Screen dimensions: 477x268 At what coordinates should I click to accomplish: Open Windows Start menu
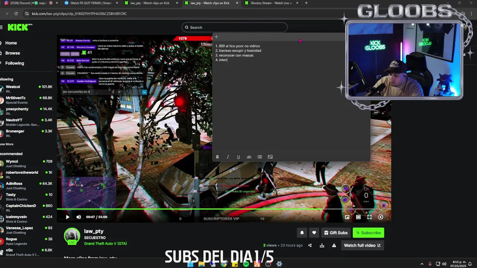[x=190, y=264]
